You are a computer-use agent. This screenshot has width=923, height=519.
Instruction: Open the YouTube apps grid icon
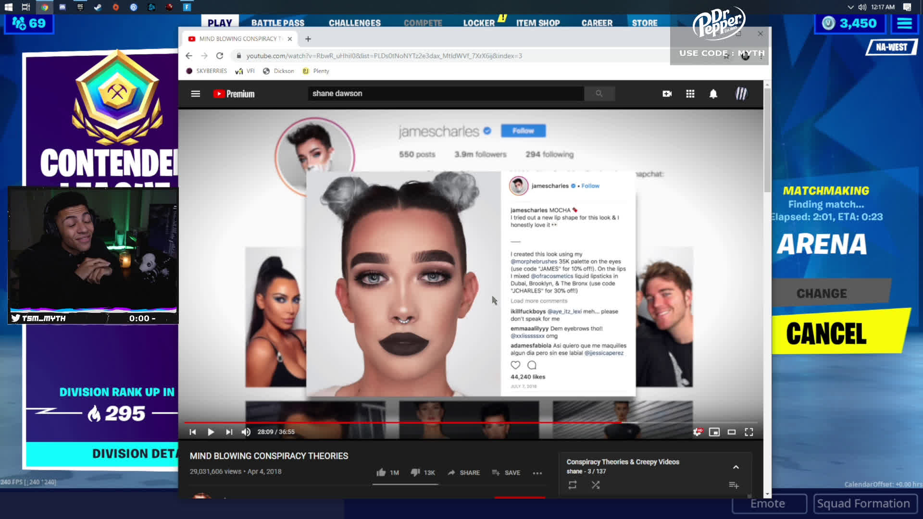(x=690, y=94)
